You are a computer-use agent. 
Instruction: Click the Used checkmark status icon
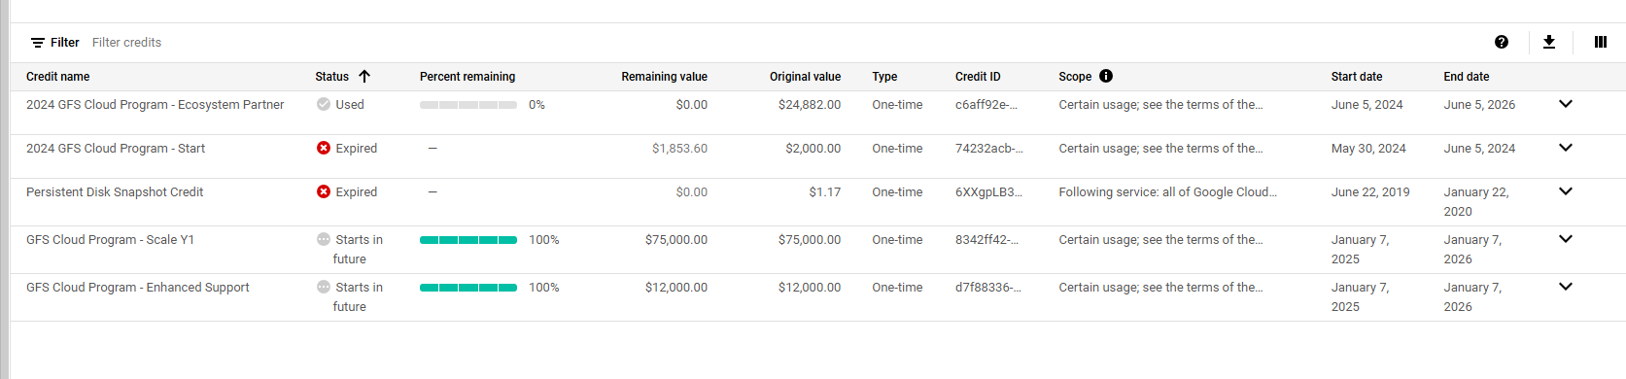[324, 104]
